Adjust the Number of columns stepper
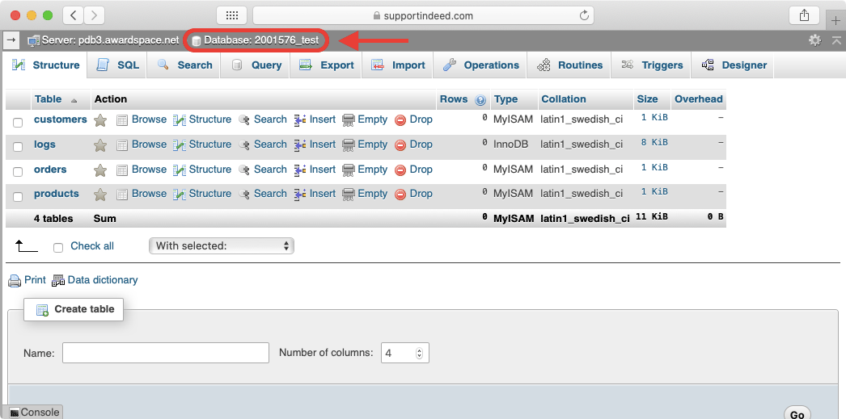Image resolution: width=846 pixels, height=419 pixels. [x=419, y=353]
